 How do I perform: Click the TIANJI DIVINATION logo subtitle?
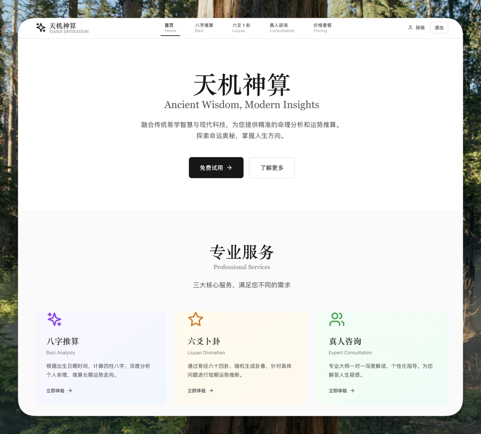click(69, 32)
